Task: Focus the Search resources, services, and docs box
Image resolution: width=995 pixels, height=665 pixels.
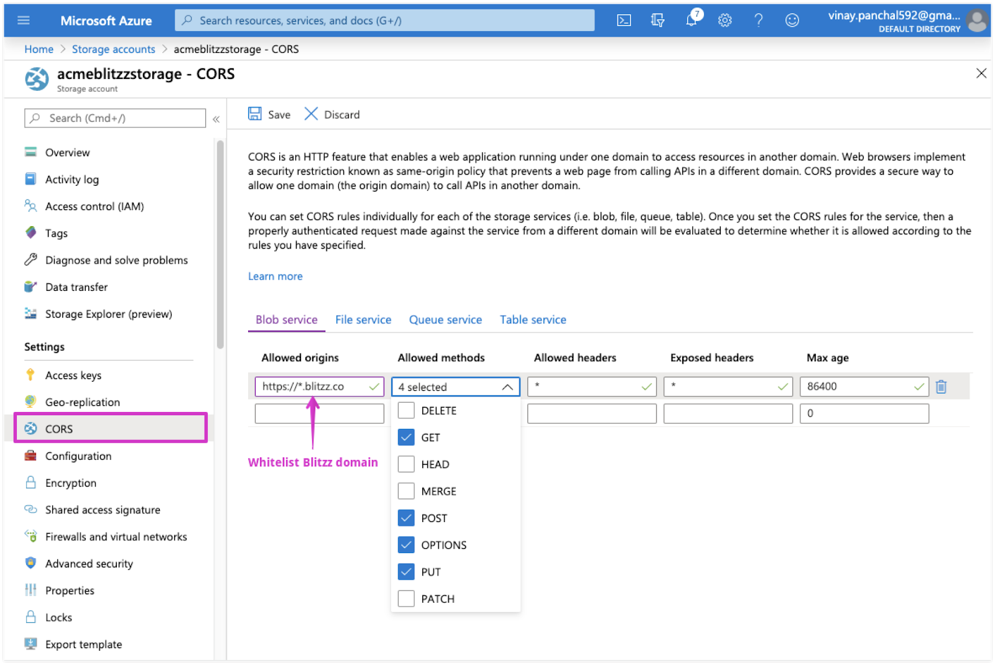Action: point(384,21)
